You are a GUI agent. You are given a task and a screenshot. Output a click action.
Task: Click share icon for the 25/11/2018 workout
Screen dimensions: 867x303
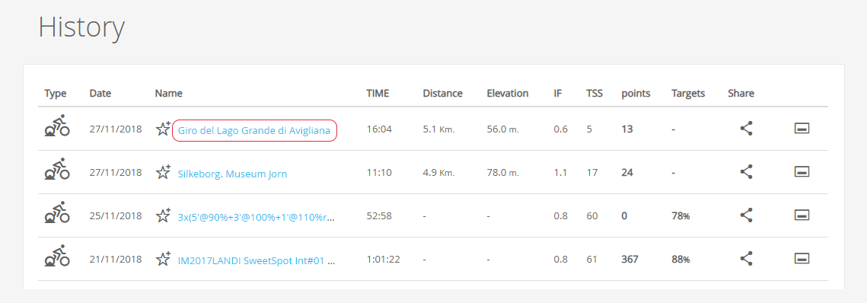(x=747, y=215)
